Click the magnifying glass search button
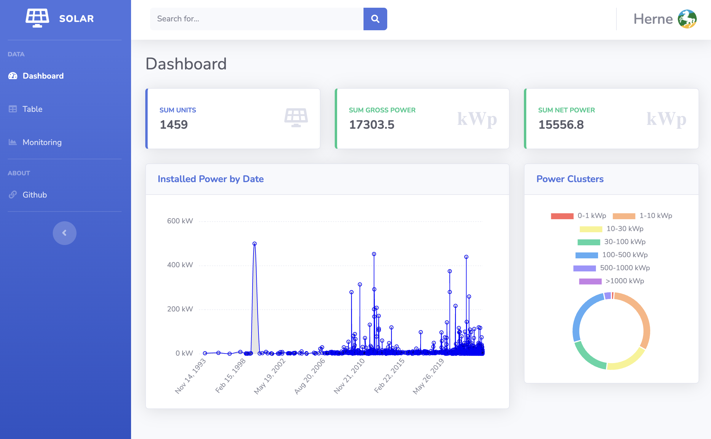 (x=375, y=19)
